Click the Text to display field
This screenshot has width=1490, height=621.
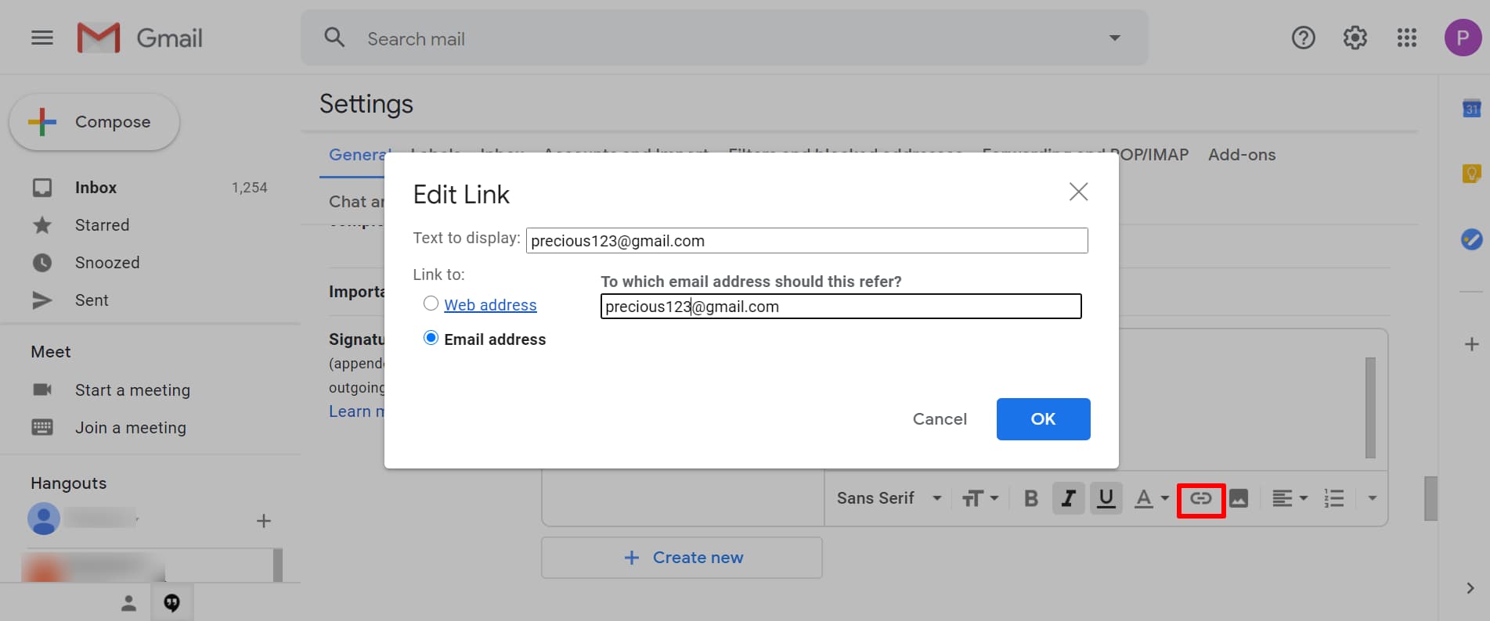click(806, 241)
